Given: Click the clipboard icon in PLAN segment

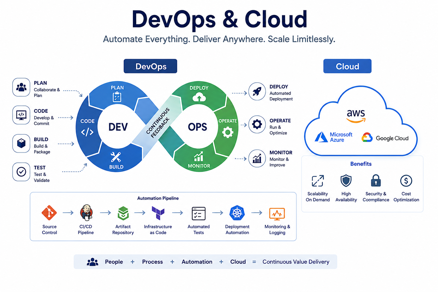Looking at the screenshot, I should pyautogui.click(x=117, y=97).
